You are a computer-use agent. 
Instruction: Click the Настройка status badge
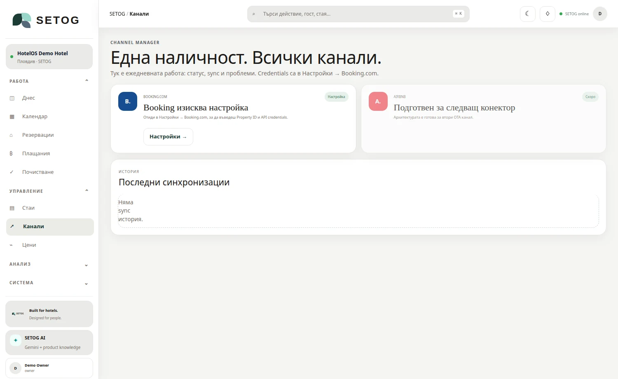(x=336, y=97)
